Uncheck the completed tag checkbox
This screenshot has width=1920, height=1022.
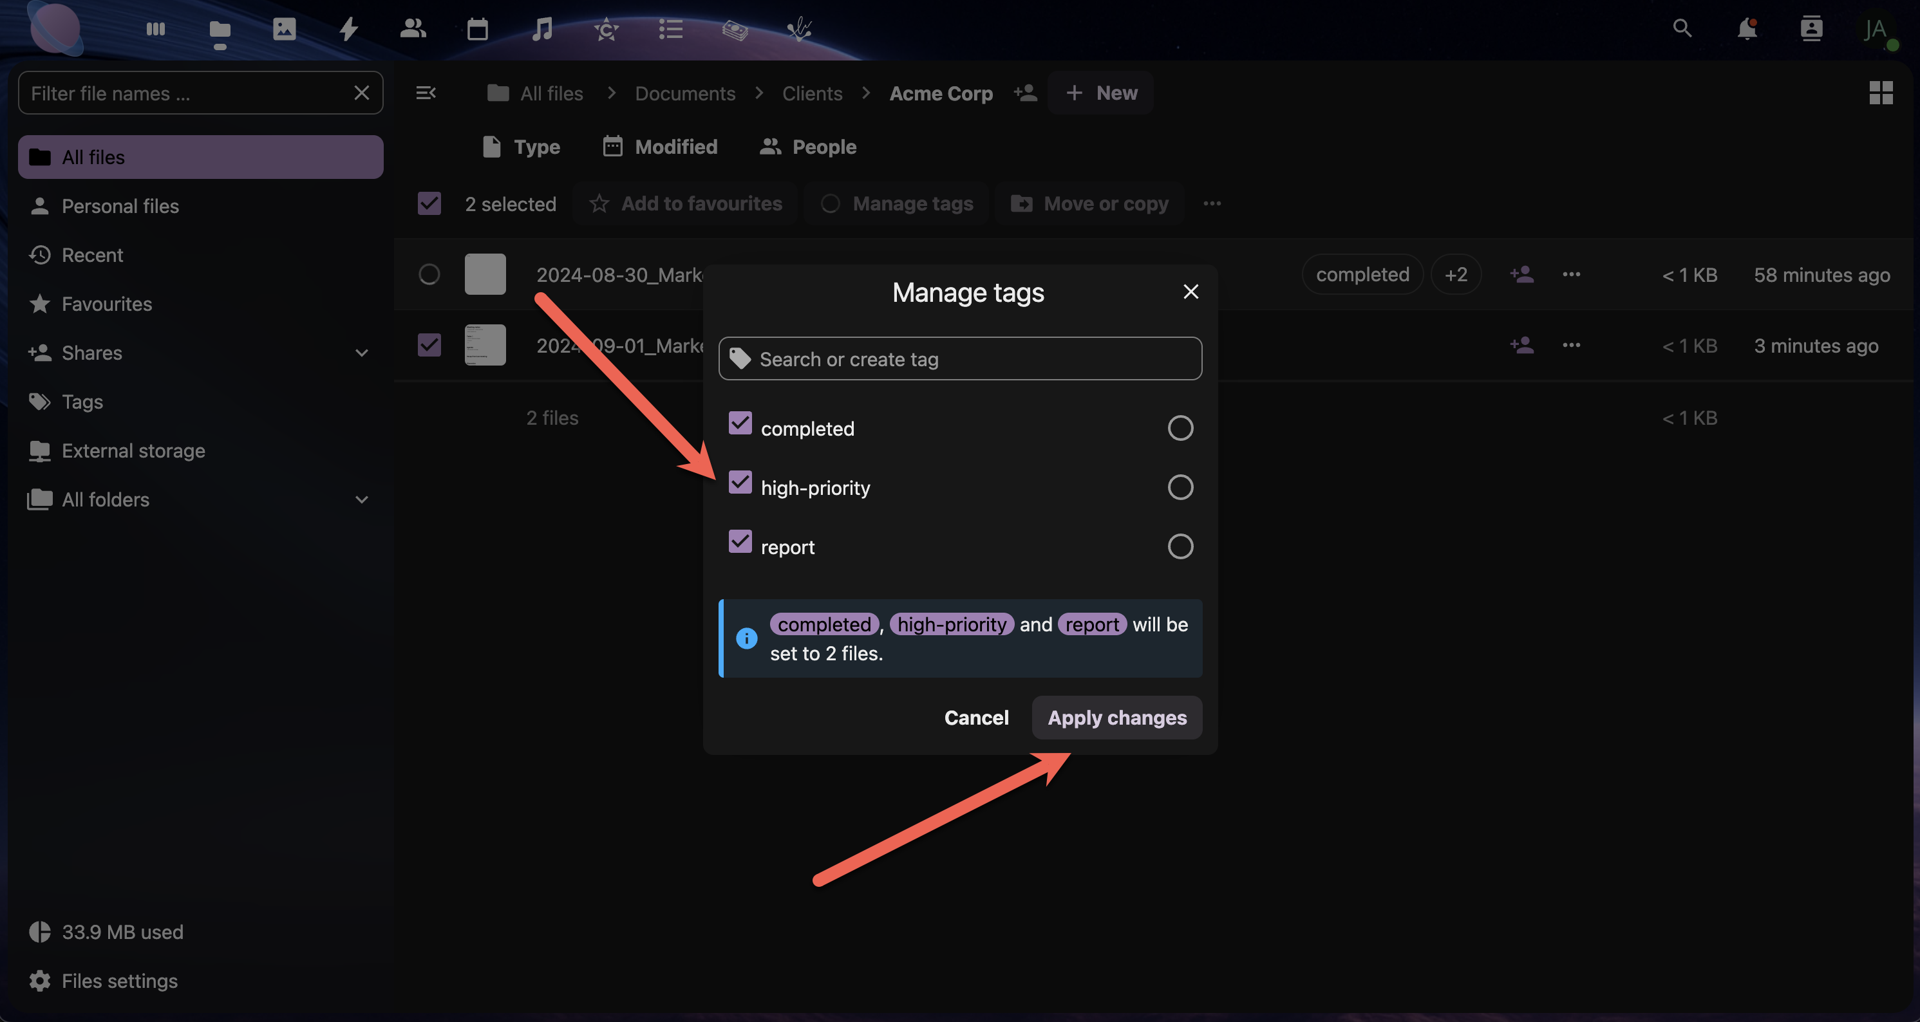740,423
